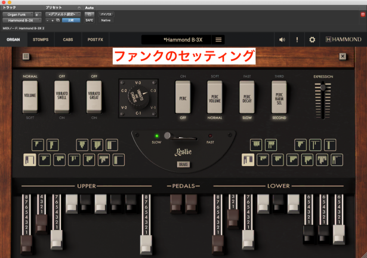Image resolution: width=367 pixels, height=258 pixels.
Task: Click the Expression slider
Action: pyautogui.click(x=323, y=96)
